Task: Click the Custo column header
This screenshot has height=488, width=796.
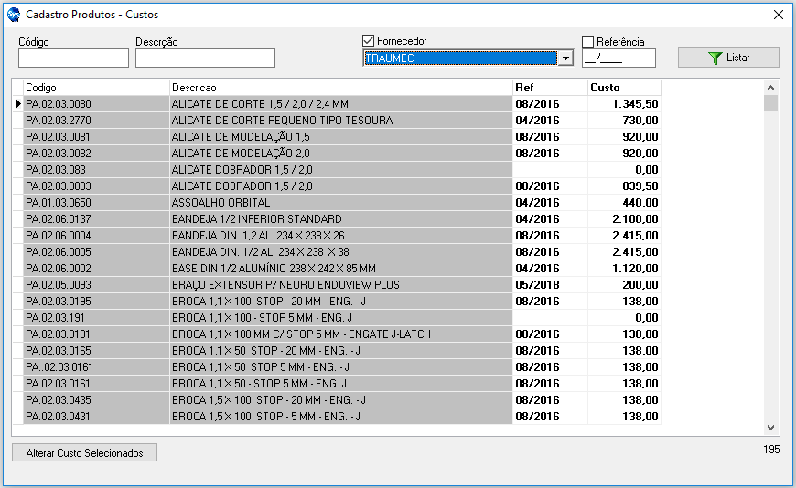Action: click(x=623, y=88)
